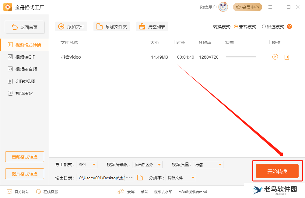Click 开始转换 to start conversion
This screenshot has width=305, height=198.
pyautogui.click(x=277, y=171)
